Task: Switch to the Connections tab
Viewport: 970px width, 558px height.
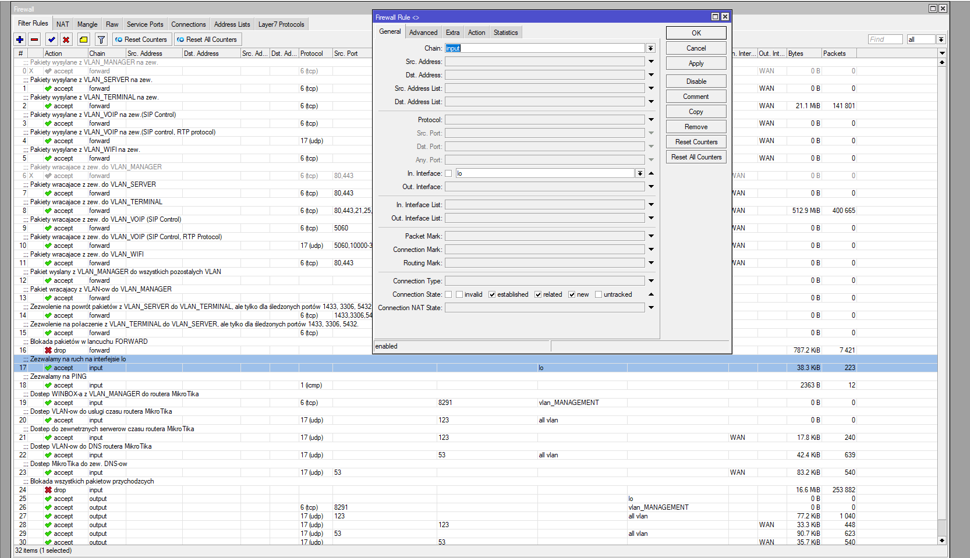Action: [x=189, y=24]
